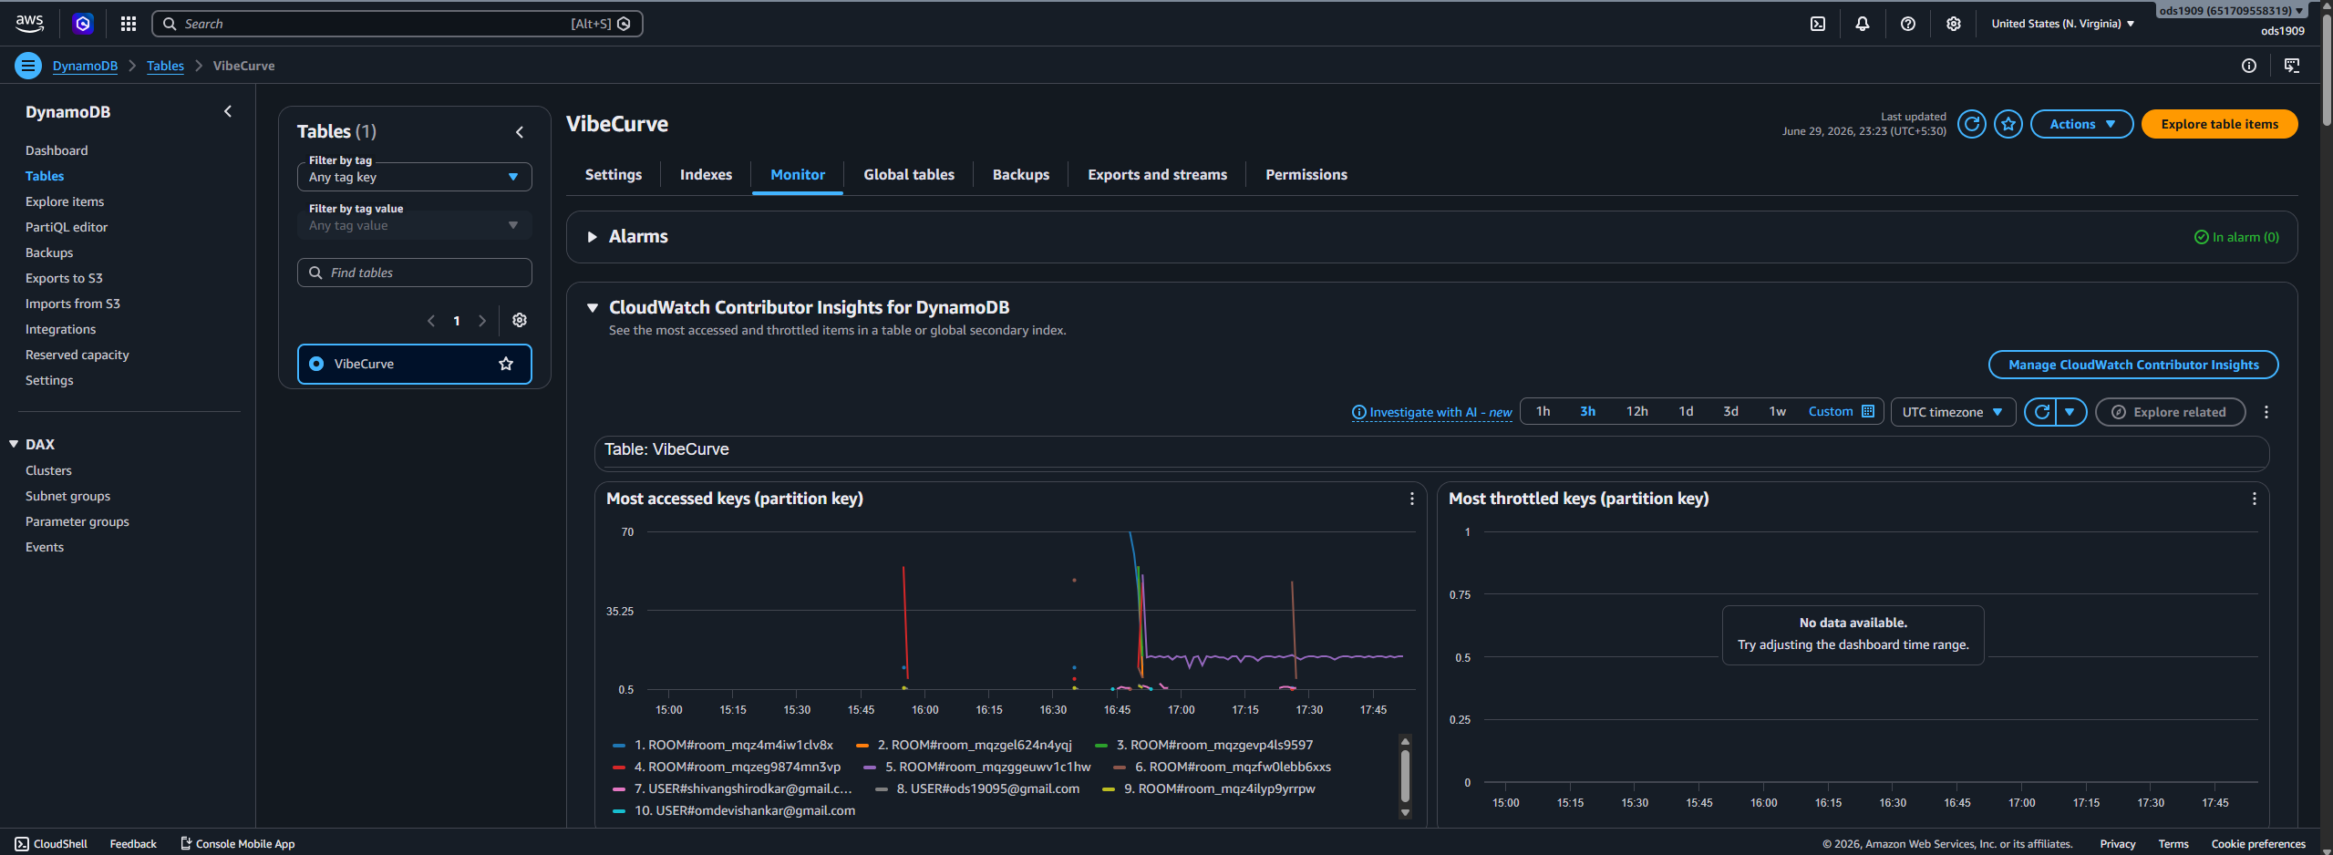Expand the Alarms section
The height and width of the screenshot is (855, 2333).
click(x=593, y=237)
